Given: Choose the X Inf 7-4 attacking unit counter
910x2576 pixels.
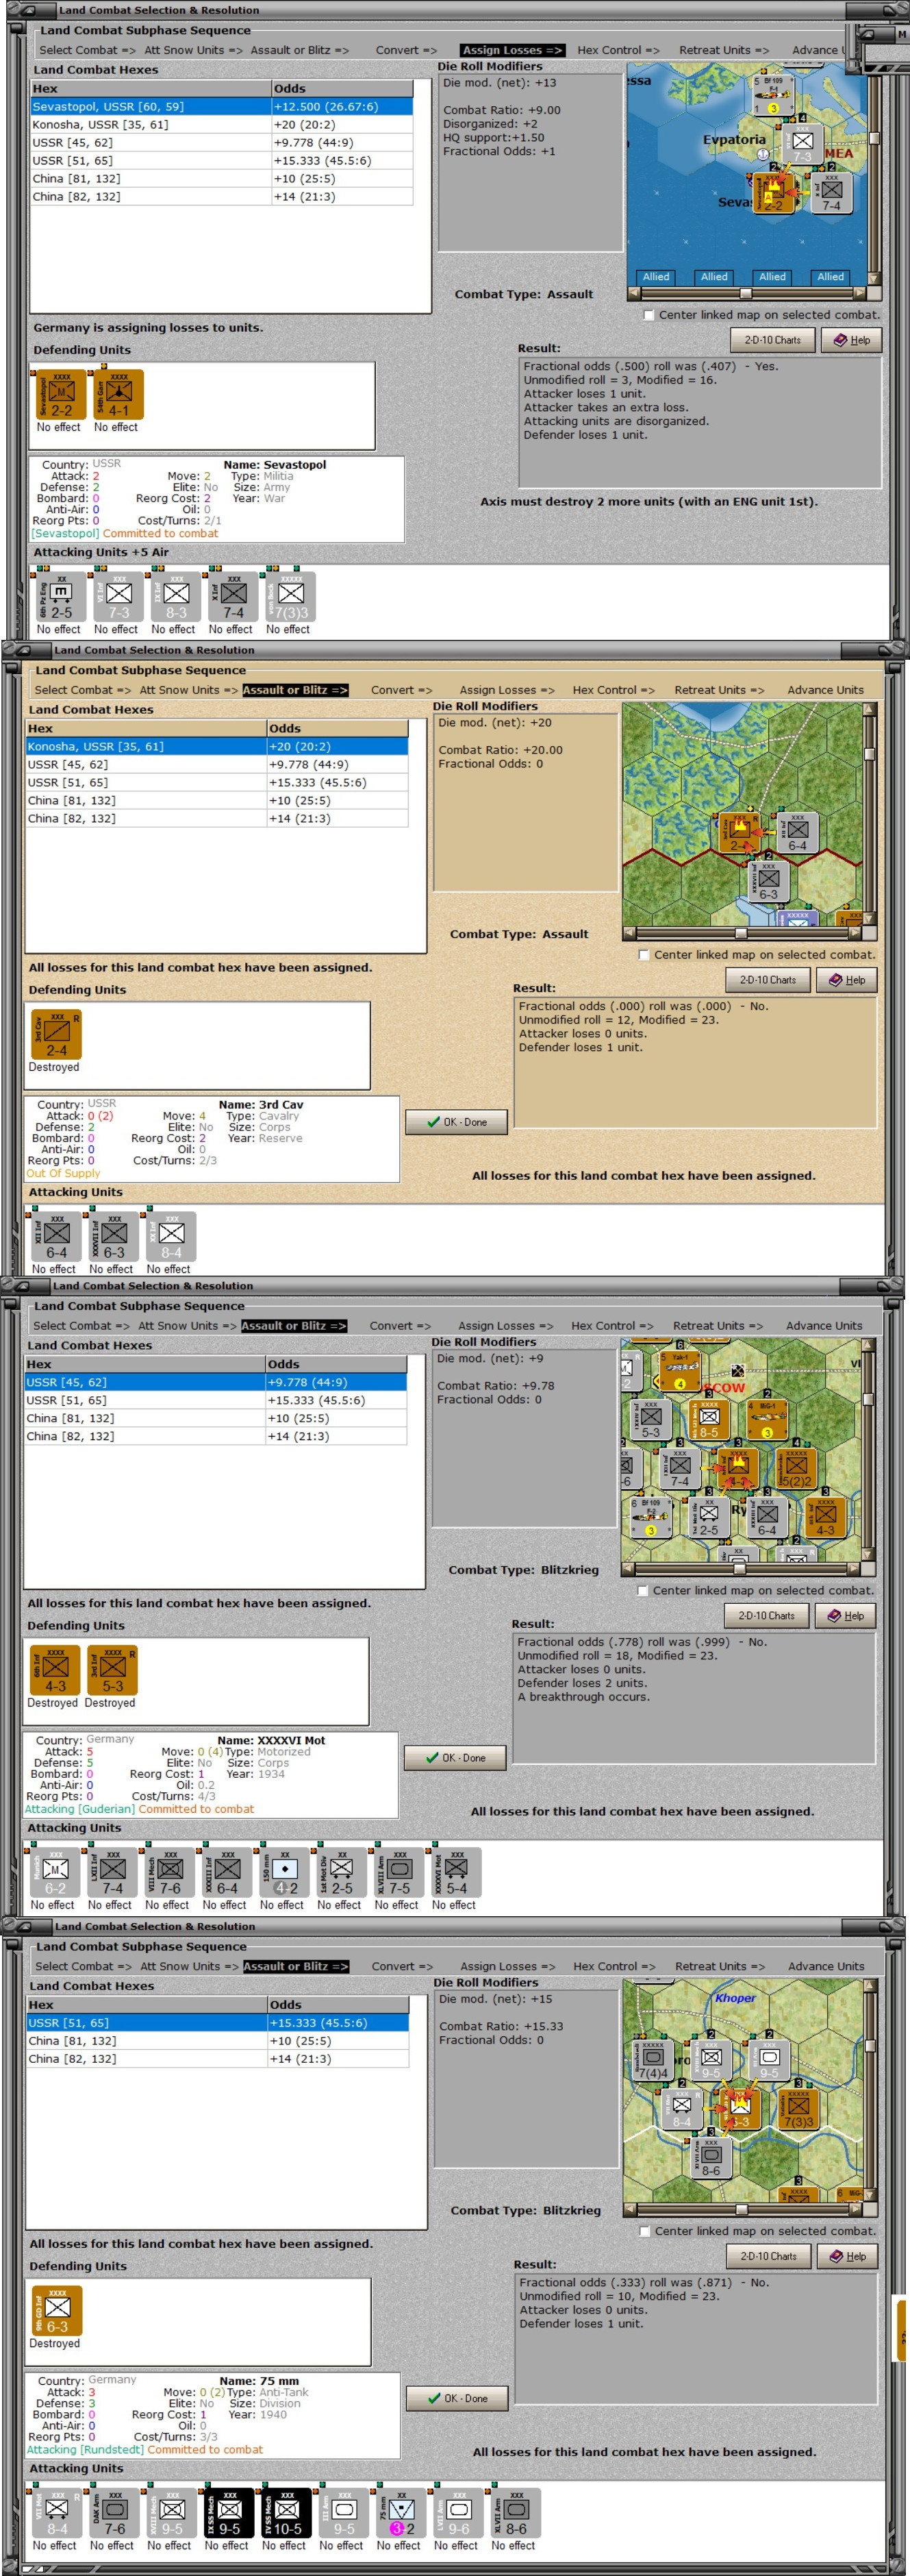Looking at the screenshot, I should [233, 597].
